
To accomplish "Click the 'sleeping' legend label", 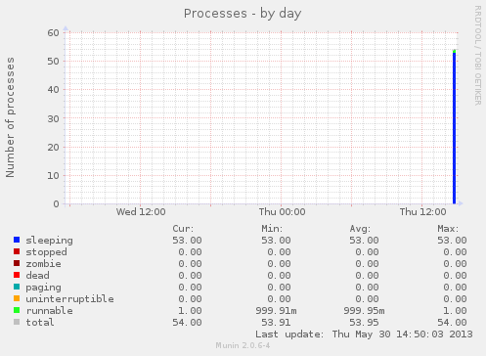I will [50, 241].
